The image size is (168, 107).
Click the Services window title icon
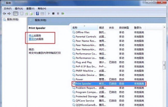[x=3, y=3]
